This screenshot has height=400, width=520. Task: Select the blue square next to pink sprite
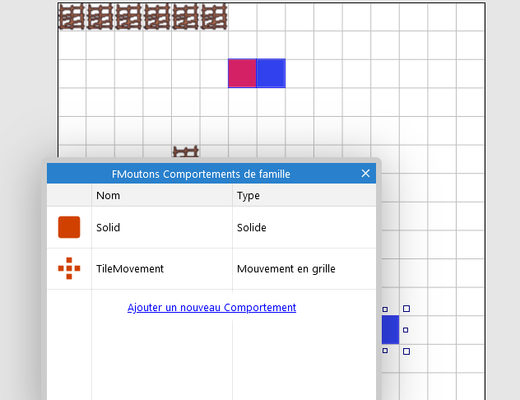271,73
